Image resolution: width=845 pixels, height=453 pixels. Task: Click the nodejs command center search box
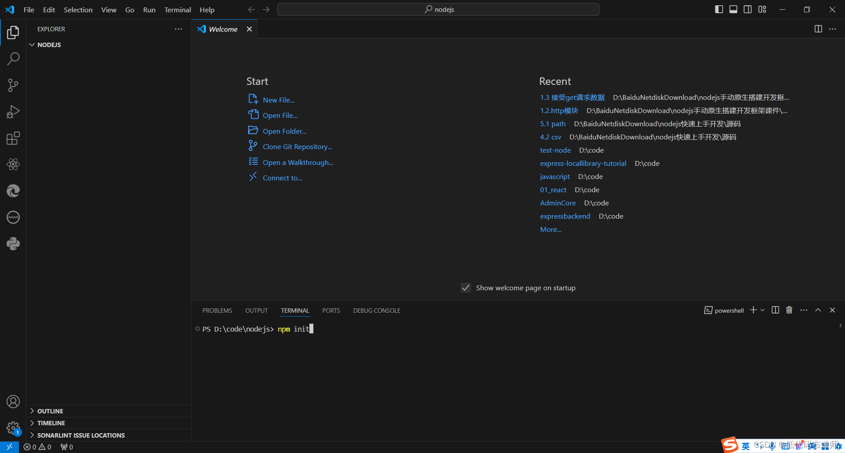click(438, 9)
